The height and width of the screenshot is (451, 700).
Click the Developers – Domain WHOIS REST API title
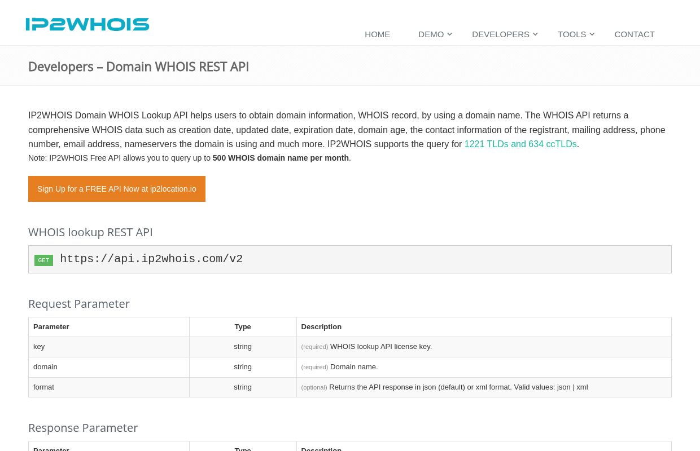coord(138,67)
